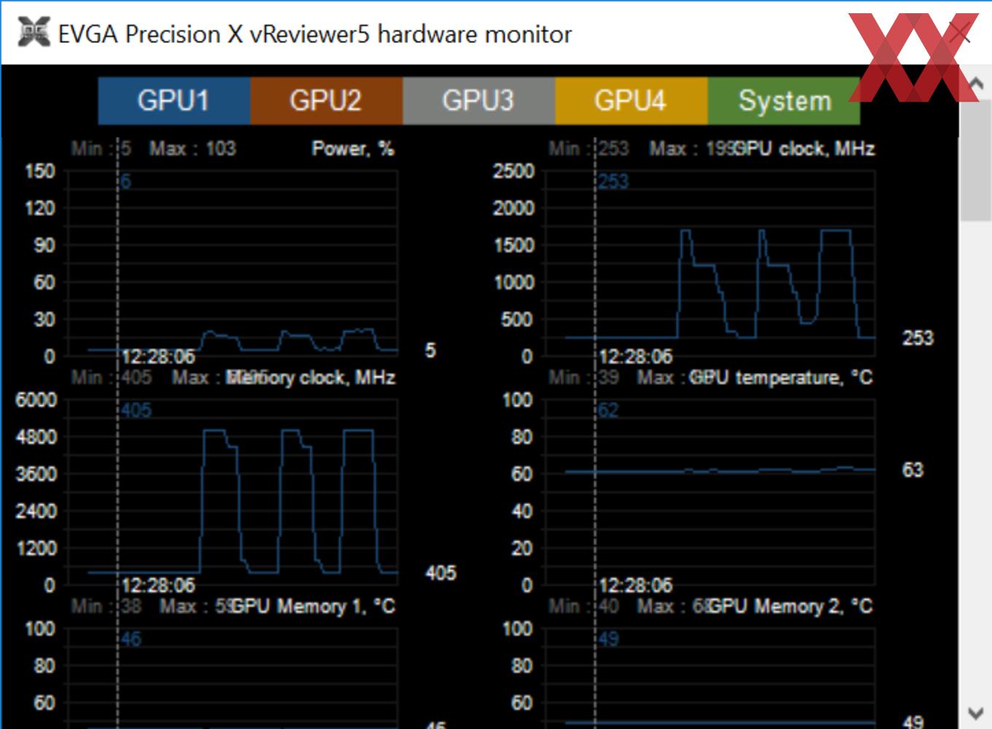Click the 12:28:06 timestamp on the Power graph
The width and height of the screenshot is (992, 729).
tap(158, 357)
